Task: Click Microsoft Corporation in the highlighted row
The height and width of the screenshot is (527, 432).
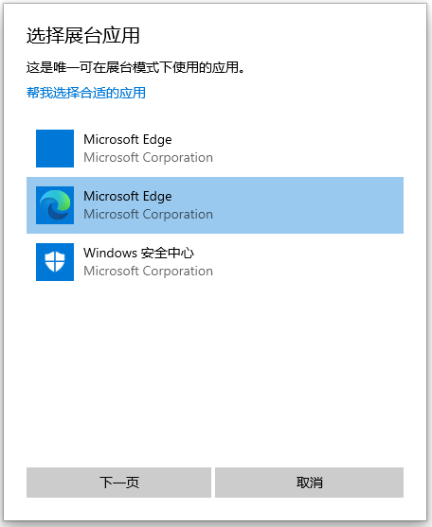Action: pyautogui.click(x=148, y=214)
